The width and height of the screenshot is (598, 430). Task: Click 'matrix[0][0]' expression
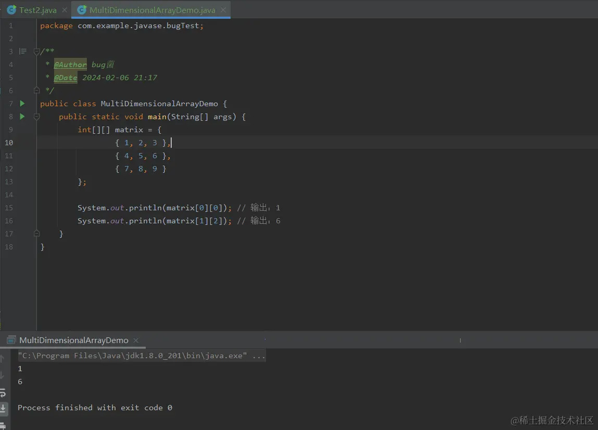195,208
